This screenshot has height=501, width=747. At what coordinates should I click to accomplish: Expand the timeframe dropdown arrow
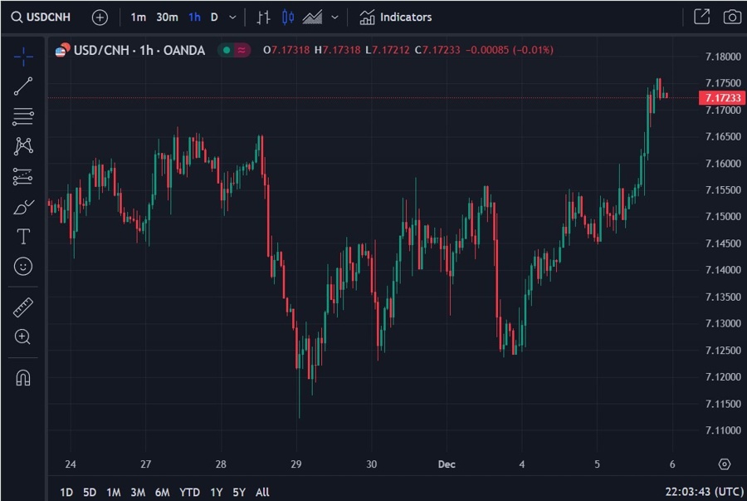tap(232, 17)
